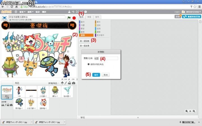Screen dimensions: 202x126
Task: Select the orange 資料 (Data) category
Action: point(86,35)
